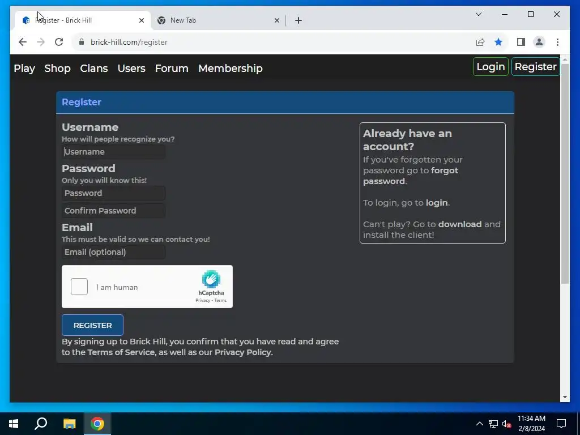Toggle the bookmark star for this page
The width and height of the screenshot is (580, 435).
point(498,42)
